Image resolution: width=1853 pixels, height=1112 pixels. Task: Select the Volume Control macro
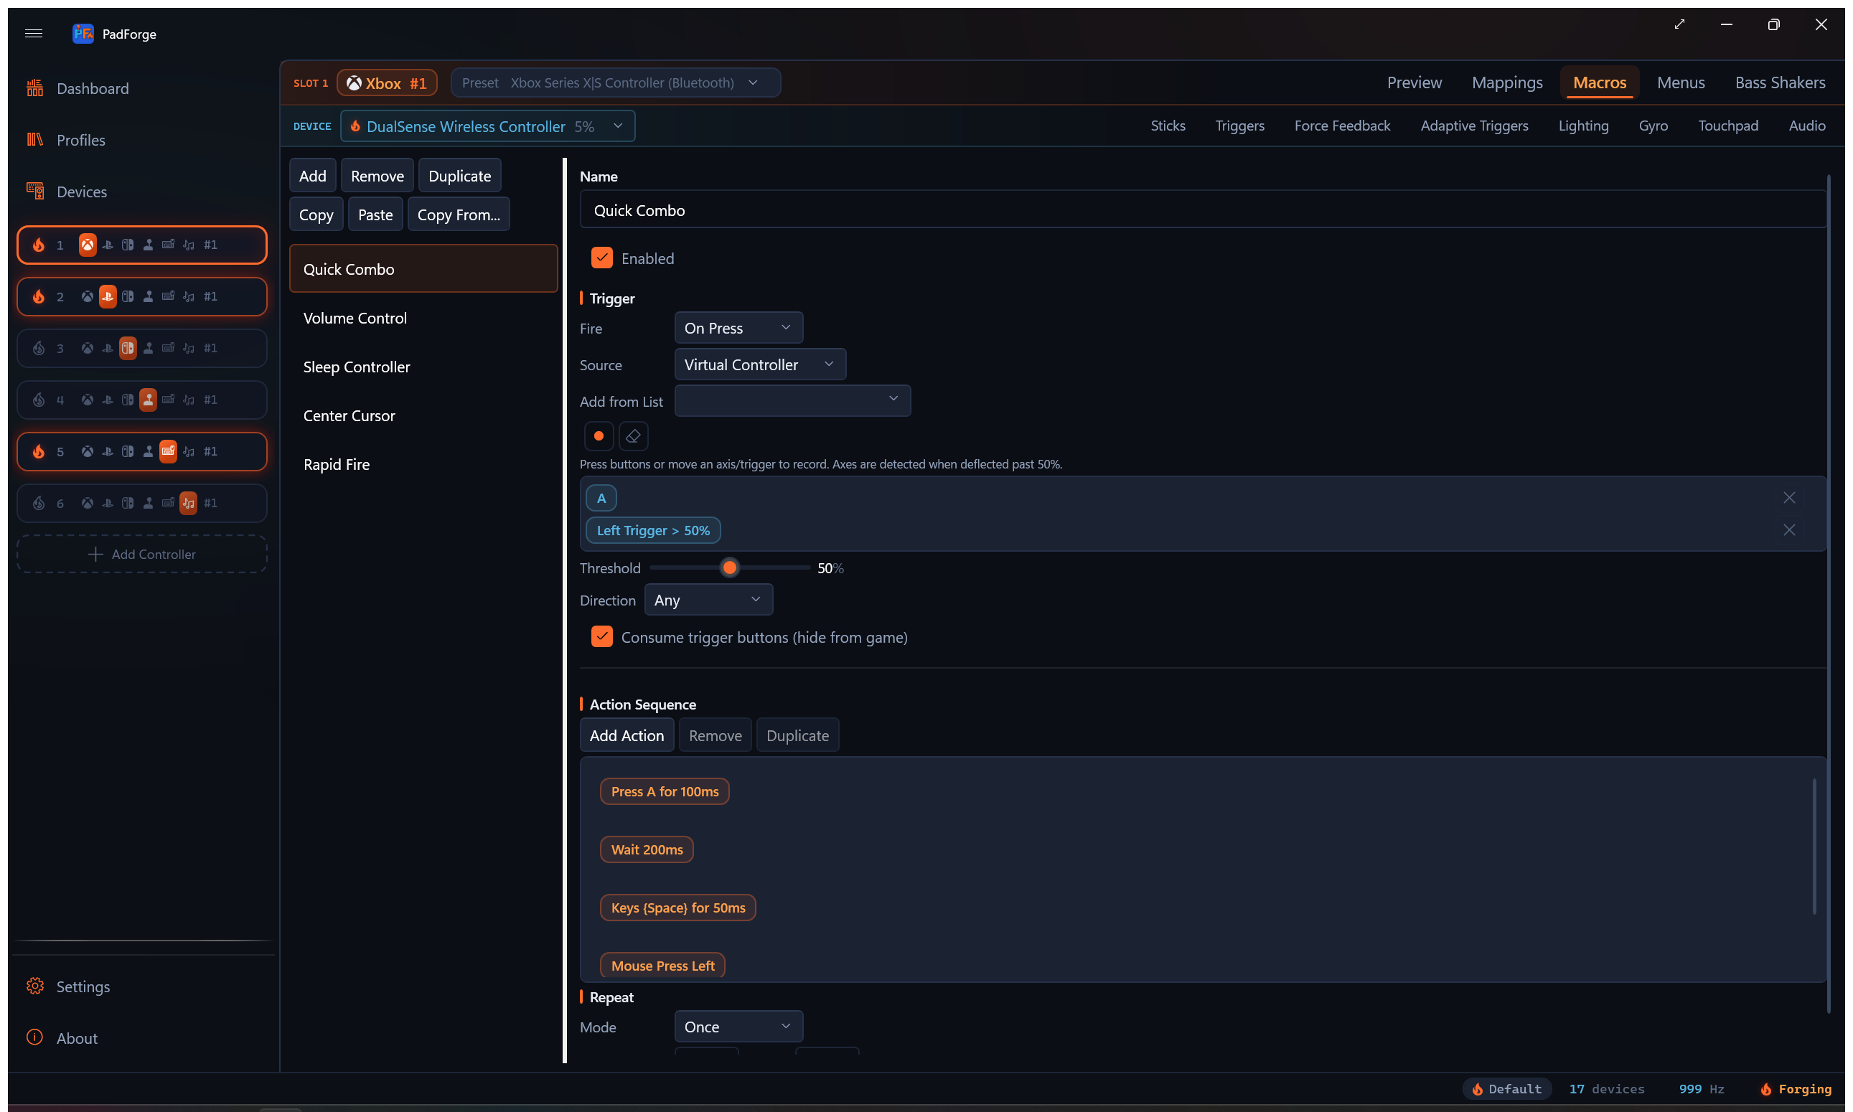(423, 318)
